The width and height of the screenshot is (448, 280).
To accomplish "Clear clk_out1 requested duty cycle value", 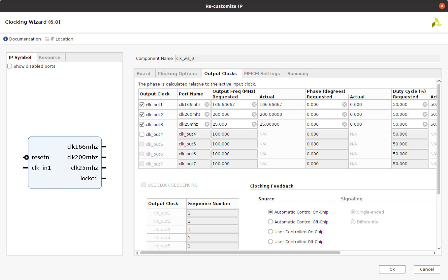I will click(425, 105).
